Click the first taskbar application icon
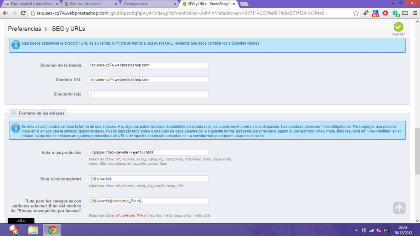 [14, 230]
